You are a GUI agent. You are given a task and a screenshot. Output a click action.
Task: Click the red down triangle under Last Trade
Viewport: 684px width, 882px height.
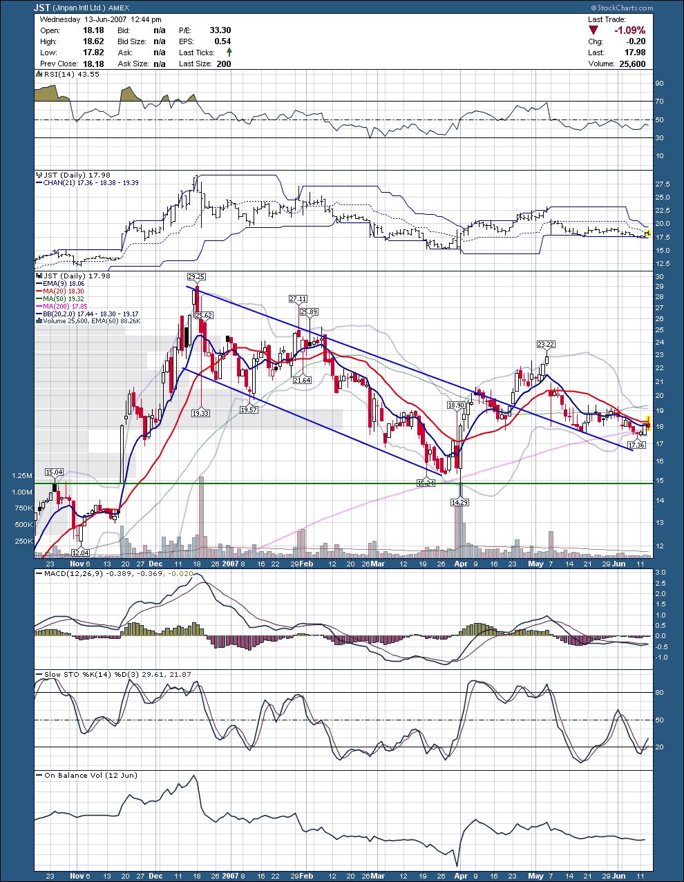[595, 30]
